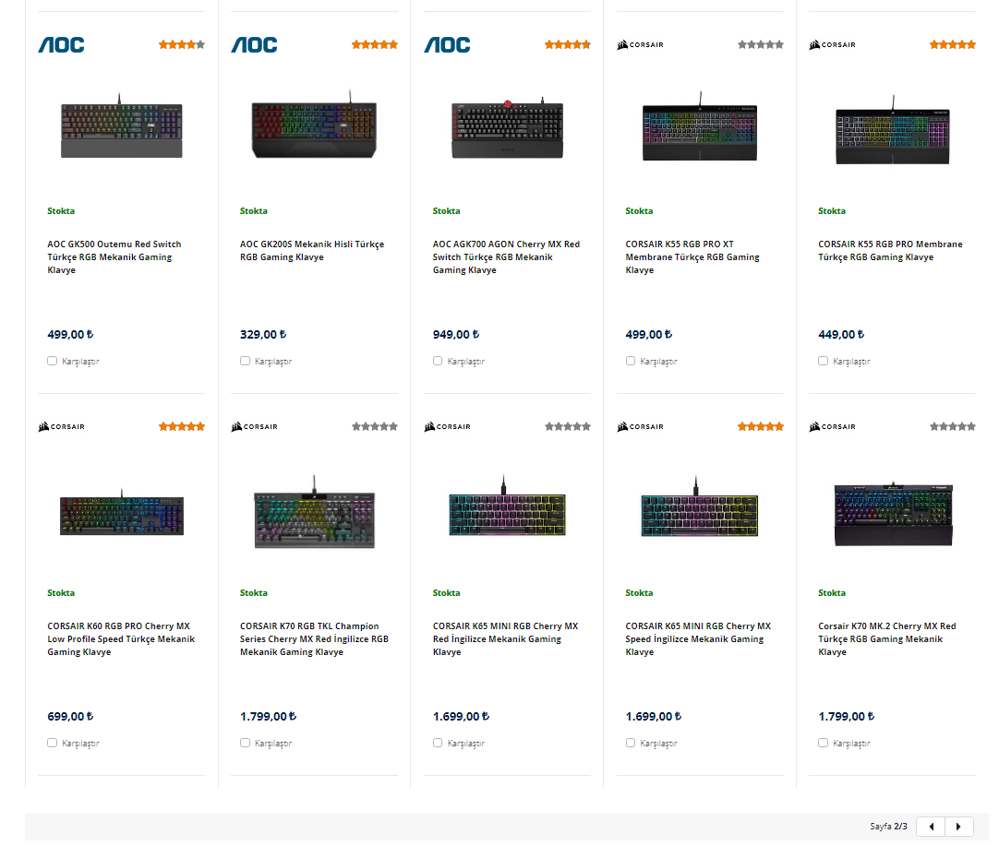Image resolution: width=999 pixels, height=846 pixels.
Task: Click star rating of K60 RGB PRO
Action: pos(182,426)
